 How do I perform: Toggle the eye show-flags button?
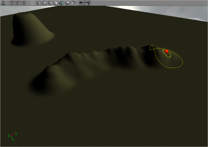click(x=82, y=3)
